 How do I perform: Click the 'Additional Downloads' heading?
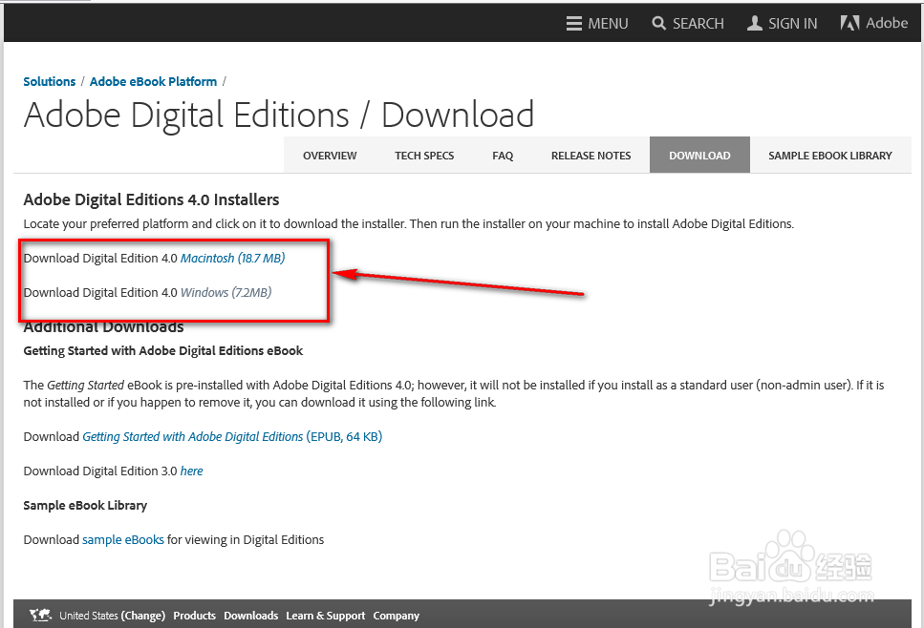[x=104, y=327]
